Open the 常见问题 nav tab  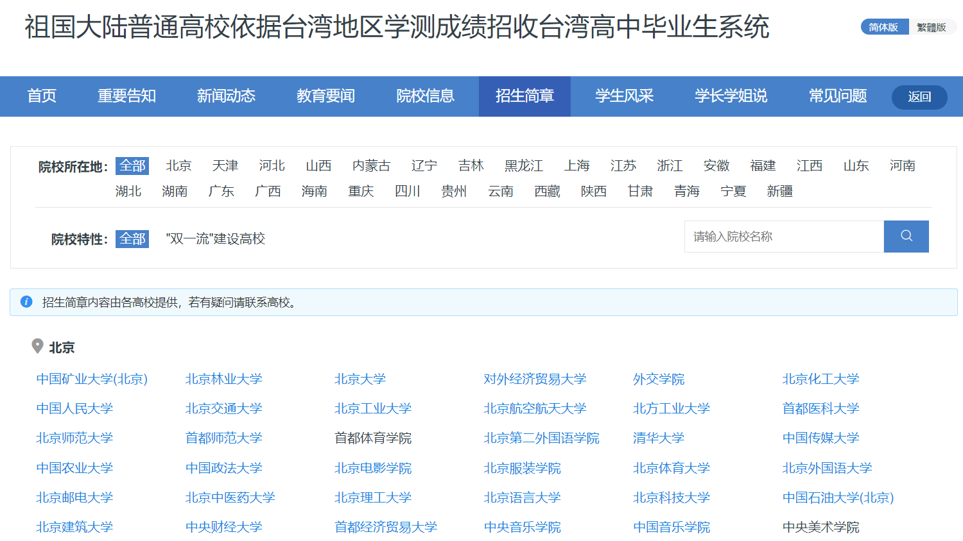(838, 96)
